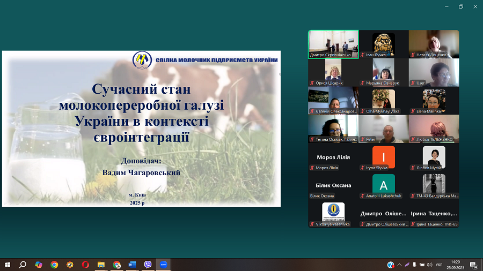
Task: Open the Zoom app in the taskbar
Action: [163, 265]
